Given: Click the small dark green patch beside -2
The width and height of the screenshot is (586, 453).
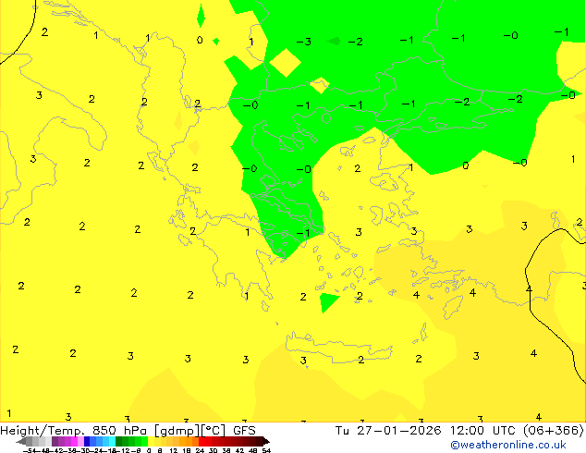Looking at the screenshot, I should [334, 41].
